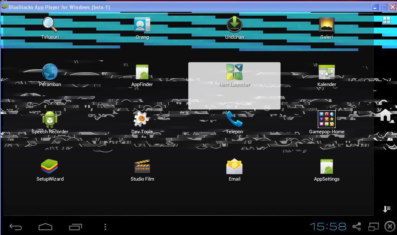Open the Gamepop-Home app
Image resolution: width=397 pixels, height=235 pixels.
[x=327, y=119]
